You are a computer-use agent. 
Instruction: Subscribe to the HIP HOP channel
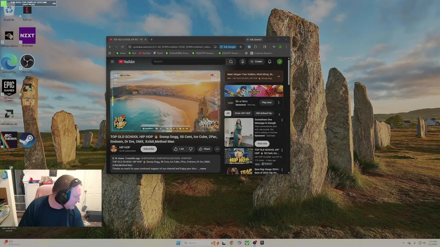149,149
